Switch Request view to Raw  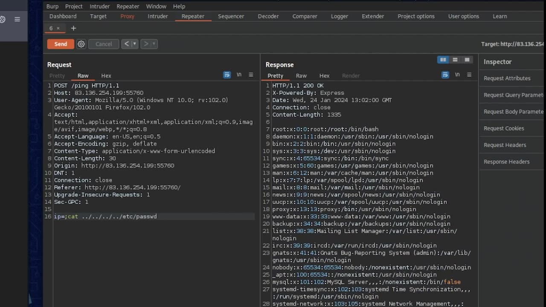coord(83,75)
